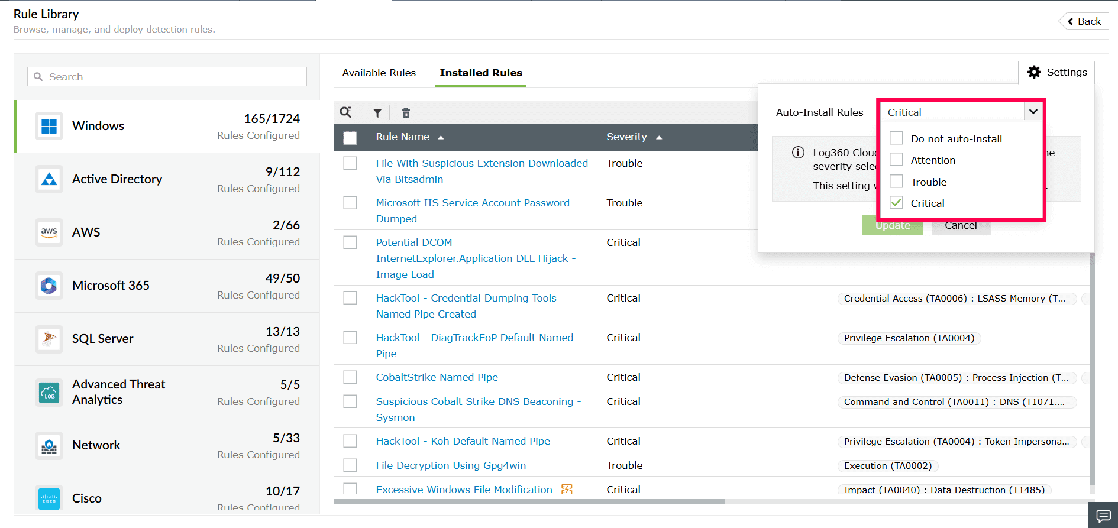Click the SQL Server icon
1118x528 pixels.
point(49,339)
